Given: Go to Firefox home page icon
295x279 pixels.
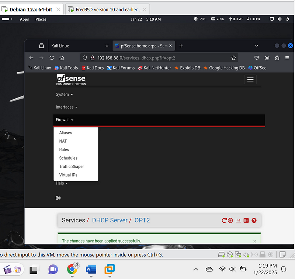Looking at the screenshot, I should (62, 58).
